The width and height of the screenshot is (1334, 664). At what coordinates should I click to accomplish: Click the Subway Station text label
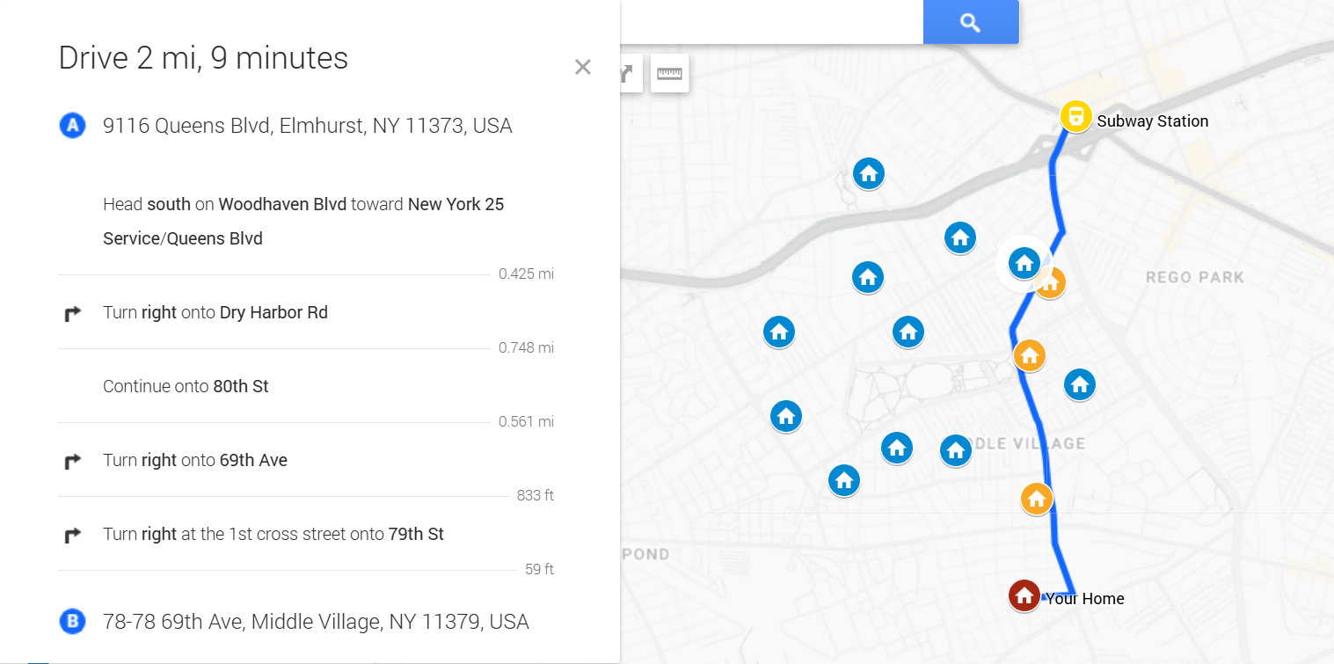[1152, 121]
